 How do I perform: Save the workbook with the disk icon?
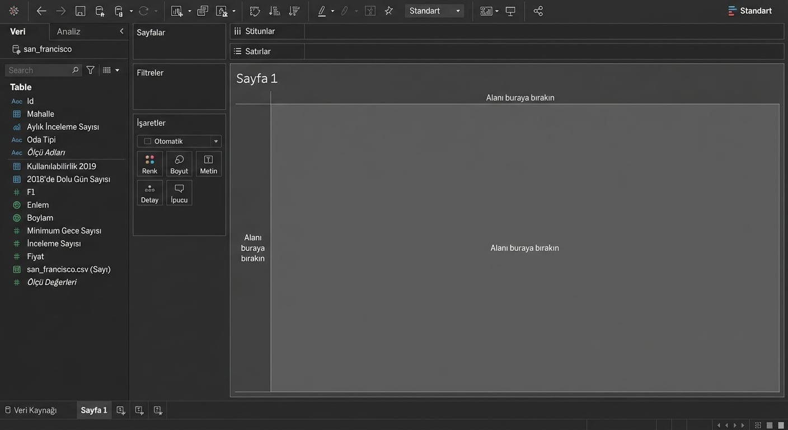pos(80,11)
